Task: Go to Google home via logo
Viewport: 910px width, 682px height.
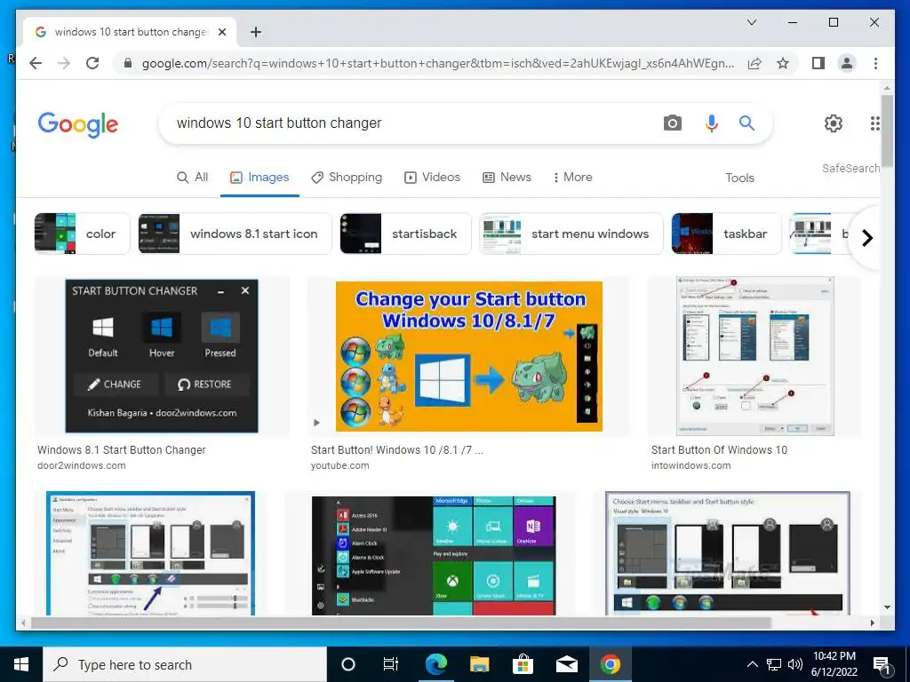Action: point(78,124)
